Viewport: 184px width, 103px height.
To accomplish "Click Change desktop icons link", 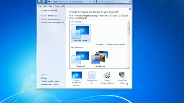I will (50, 16).
